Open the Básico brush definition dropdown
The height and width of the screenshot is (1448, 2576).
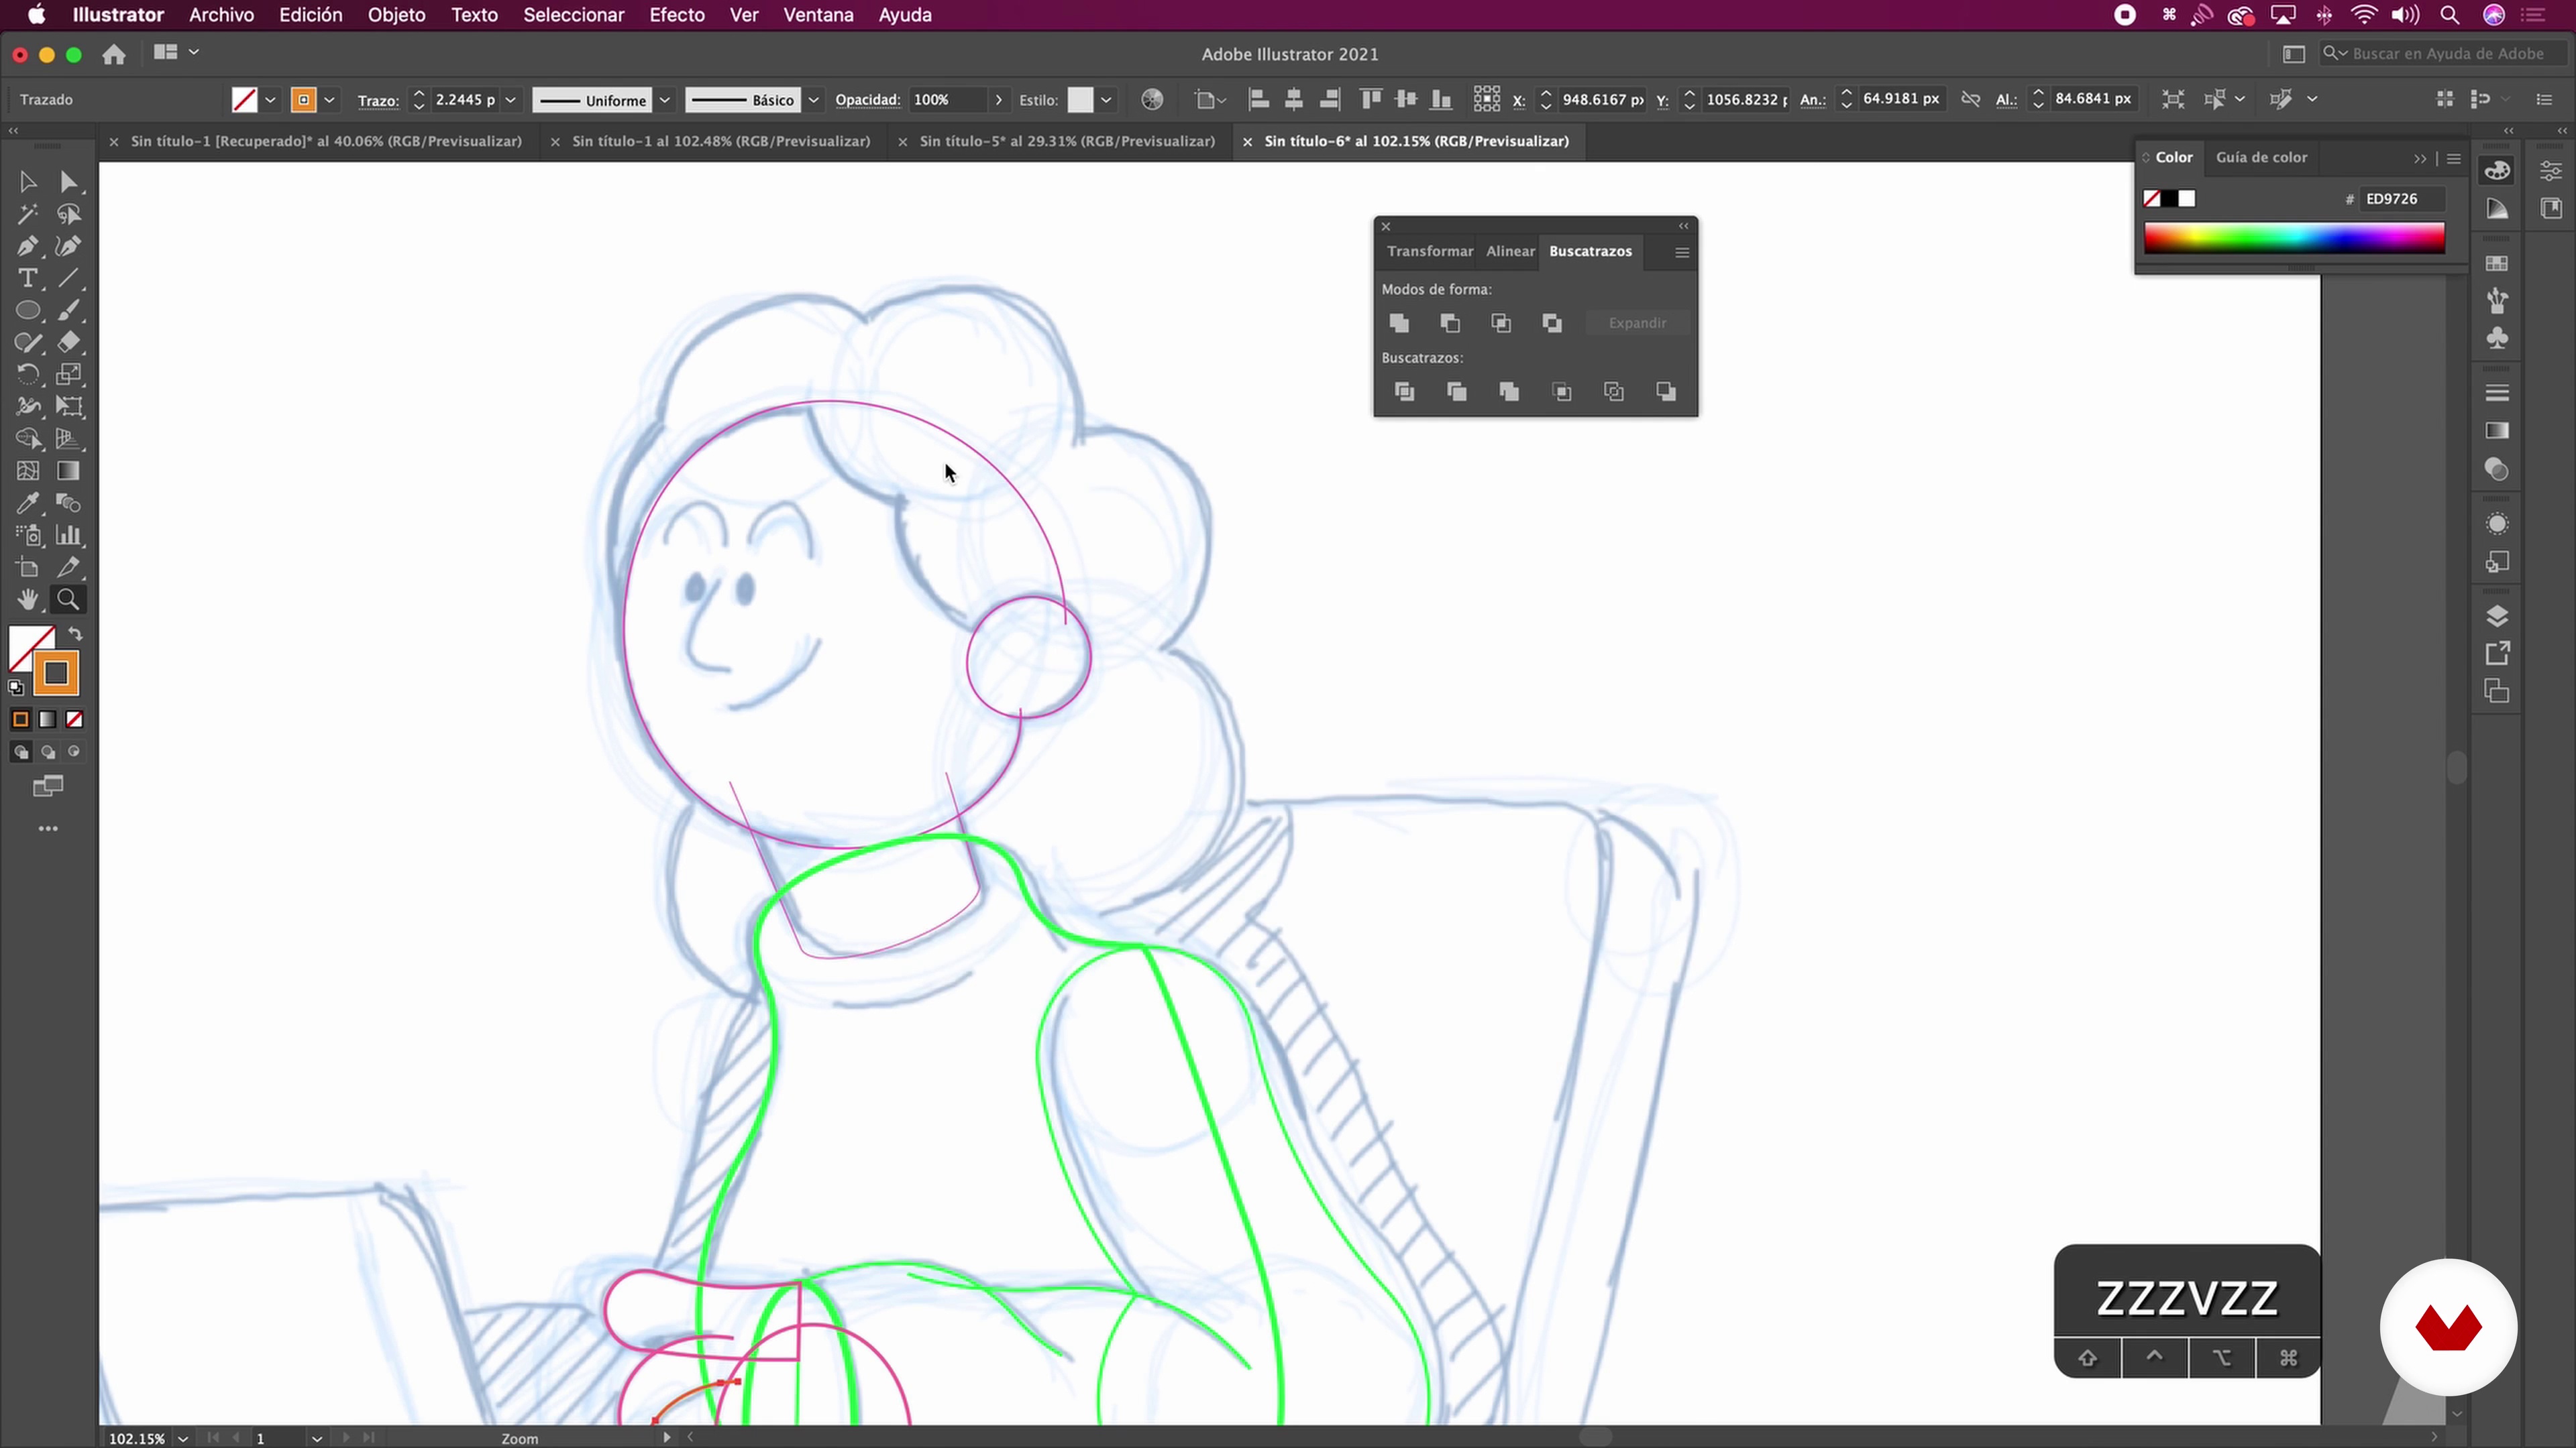[814, 100]
